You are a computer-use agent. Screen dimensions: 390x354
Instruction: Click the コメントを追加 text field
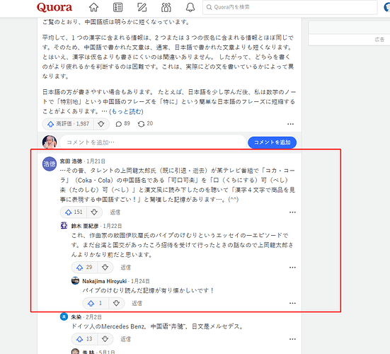tap(153, 142)
